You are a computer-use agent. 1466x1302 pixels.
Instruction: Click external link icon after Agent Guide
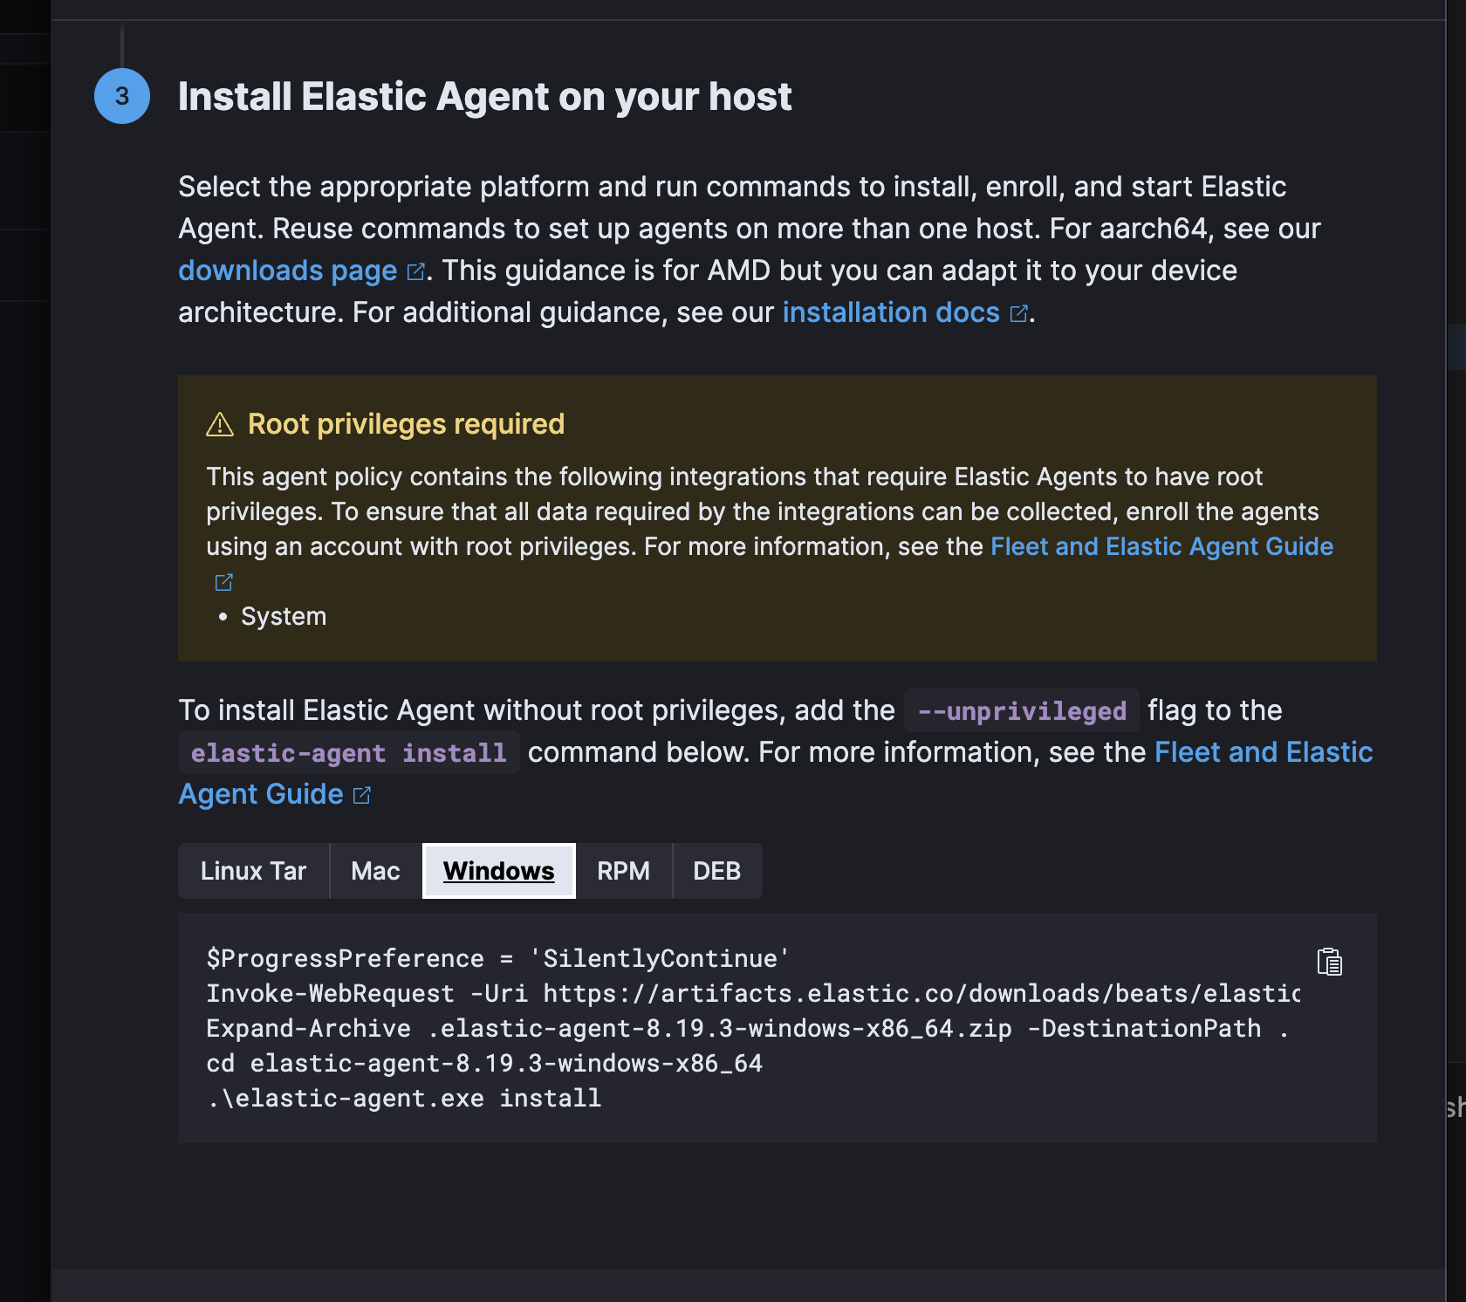tap(362, 795)
